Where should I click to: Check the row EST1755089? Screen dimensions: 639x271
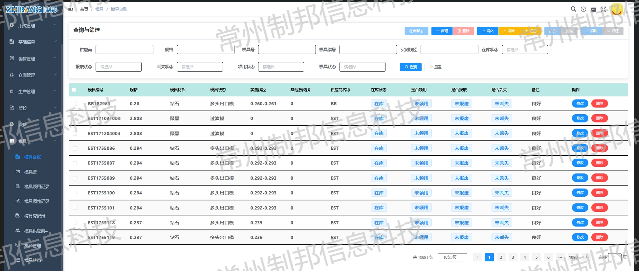[75, 178]
